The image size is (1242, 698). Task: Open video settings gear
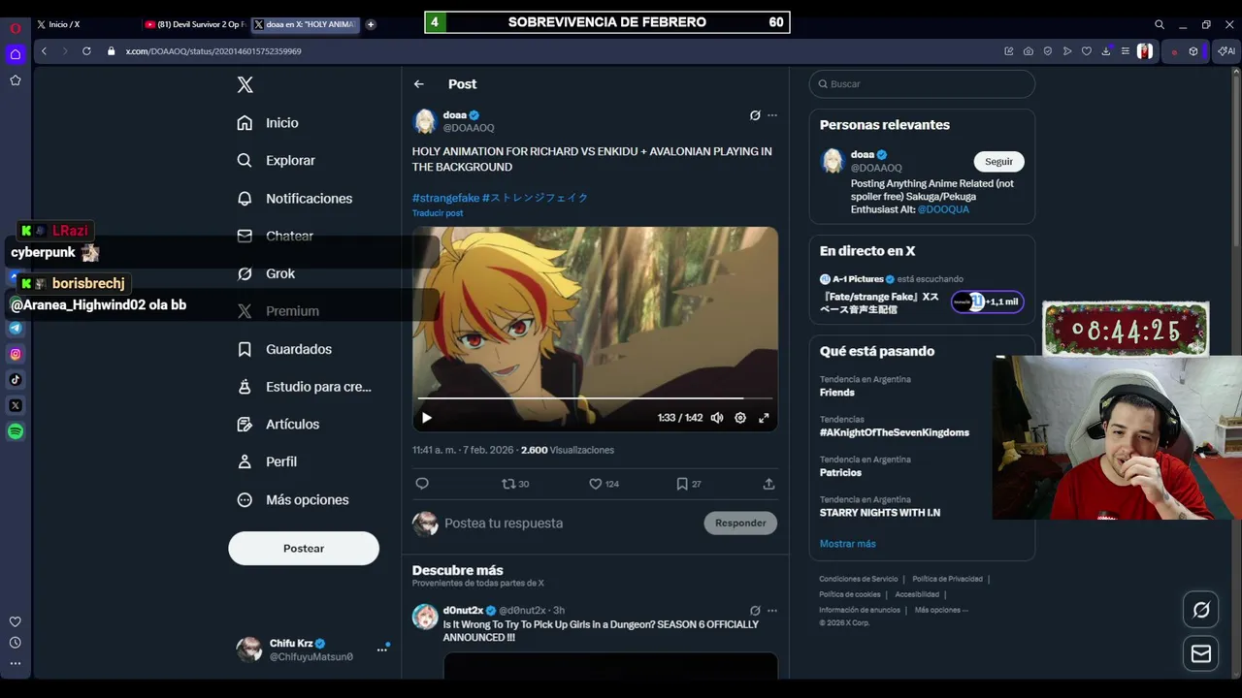pyautogui.click(x=740, y=418)
